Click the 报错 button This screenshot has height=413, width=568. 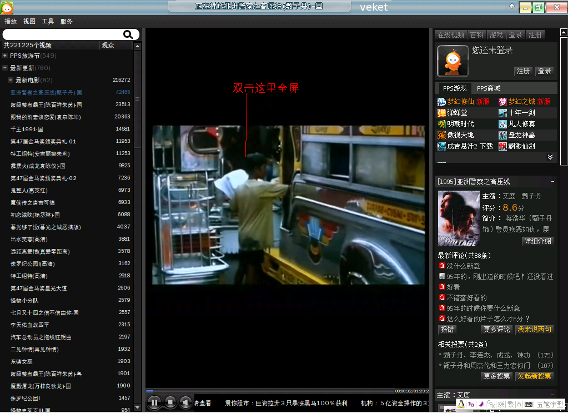point(447,330)
